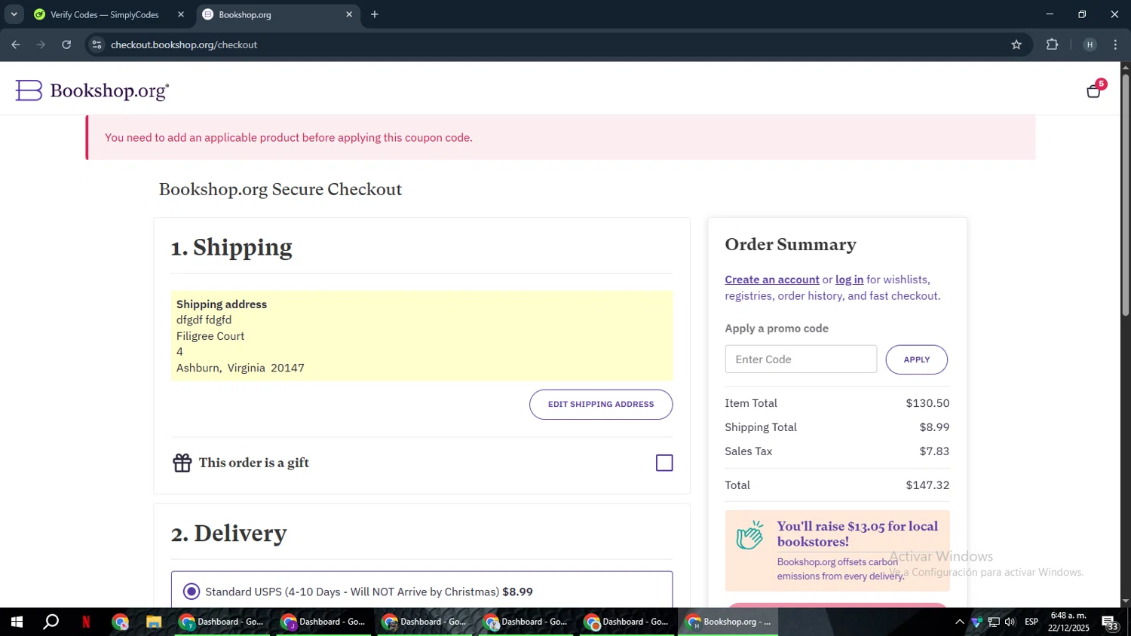Show hidden system tray icons
Screen dimensions: 1131x636
tap(959, 622)
